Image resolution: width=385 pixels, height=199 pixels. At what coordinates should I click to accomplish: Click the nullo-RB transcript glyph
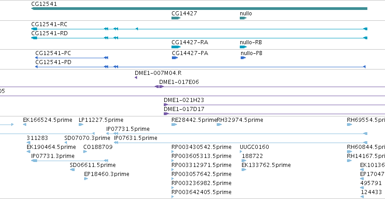[243, 47]
